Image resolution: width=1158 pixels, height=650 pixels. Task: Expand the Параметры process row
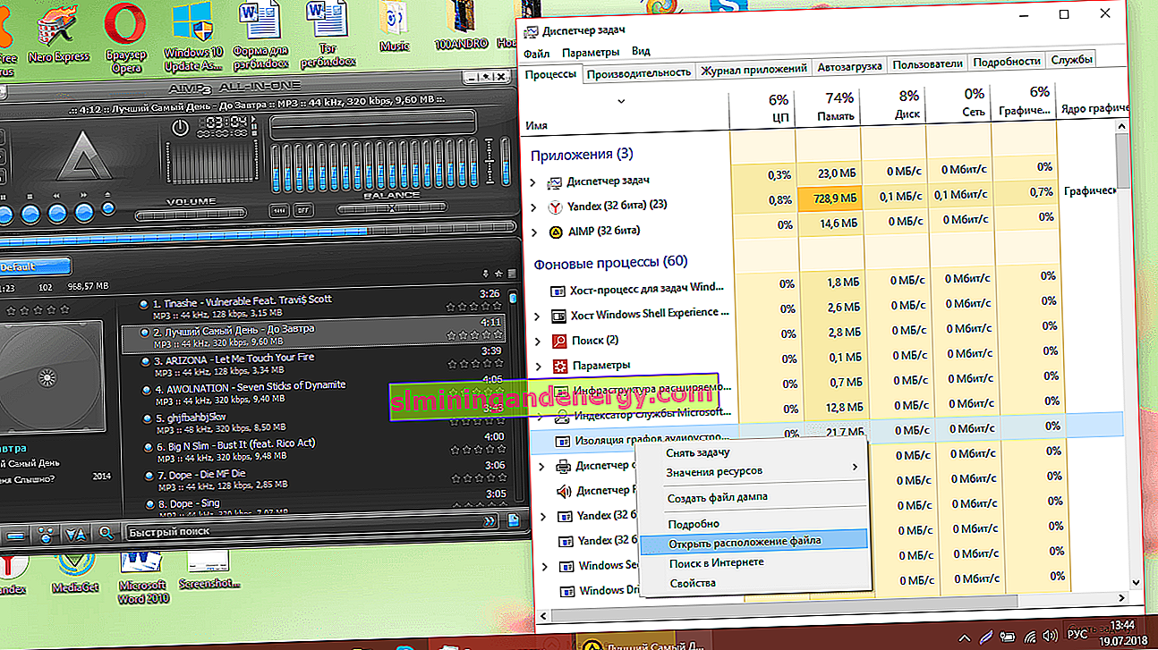pyautogui.click(x=537, y=366)
